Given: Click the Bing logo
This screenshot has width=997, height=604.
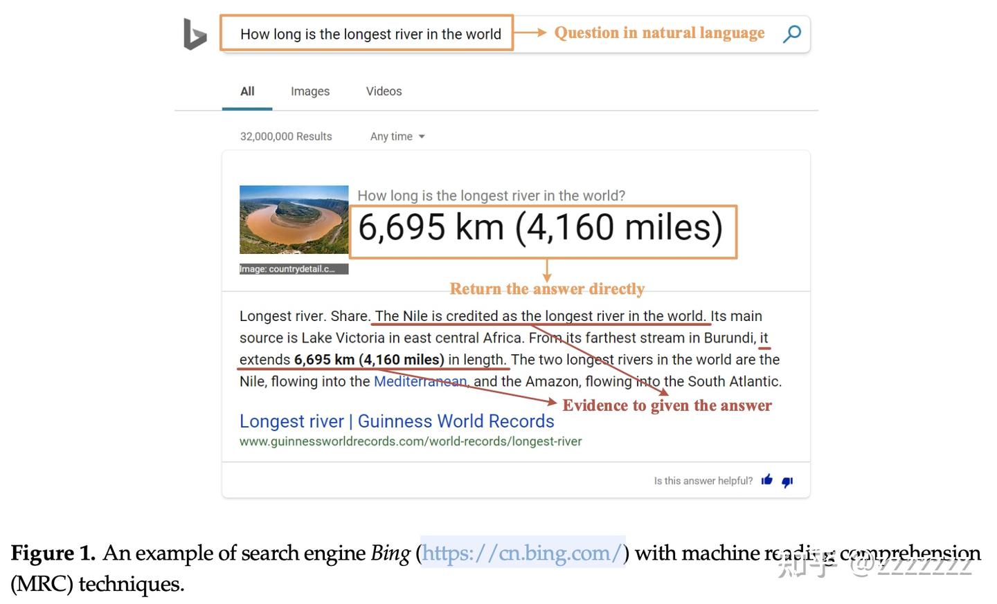Looking at the screenshot, I should click(194, 34).
